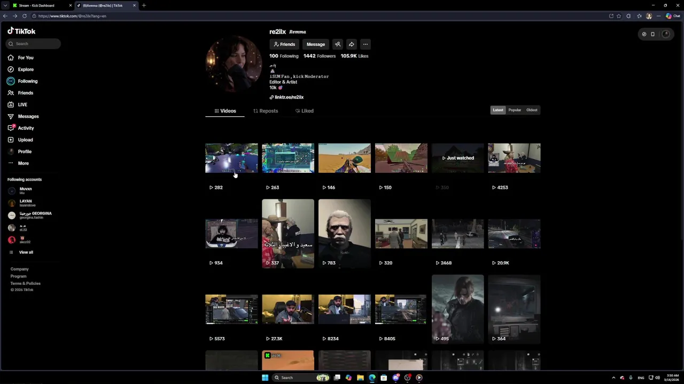
Task: Open the video with 282 views
Action: tap(231, 158)
